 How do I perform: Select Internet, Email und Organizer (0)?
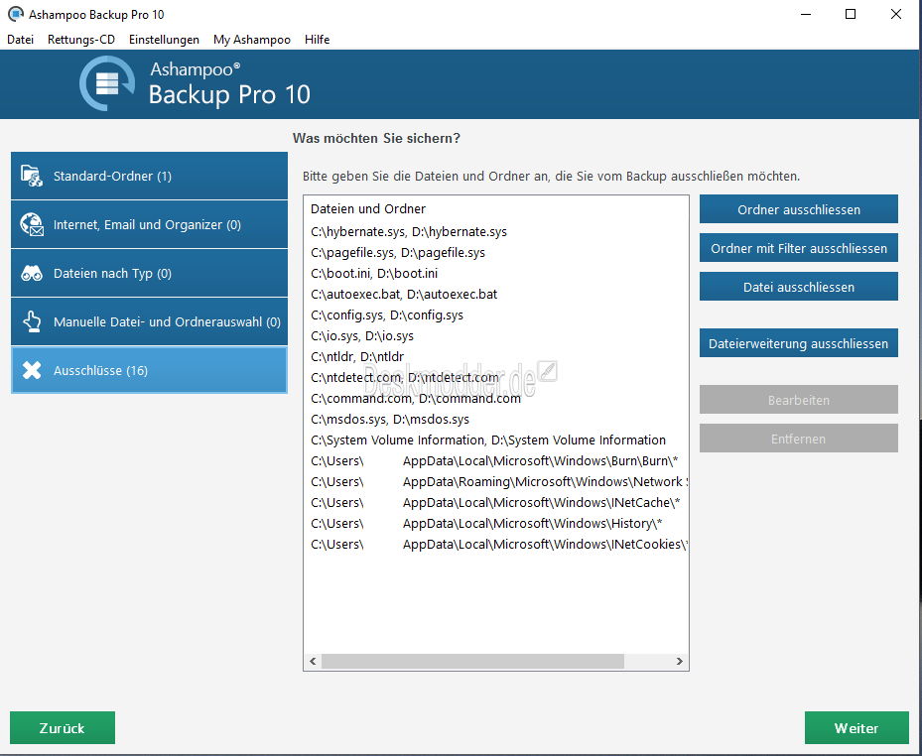tap(149, 224)
